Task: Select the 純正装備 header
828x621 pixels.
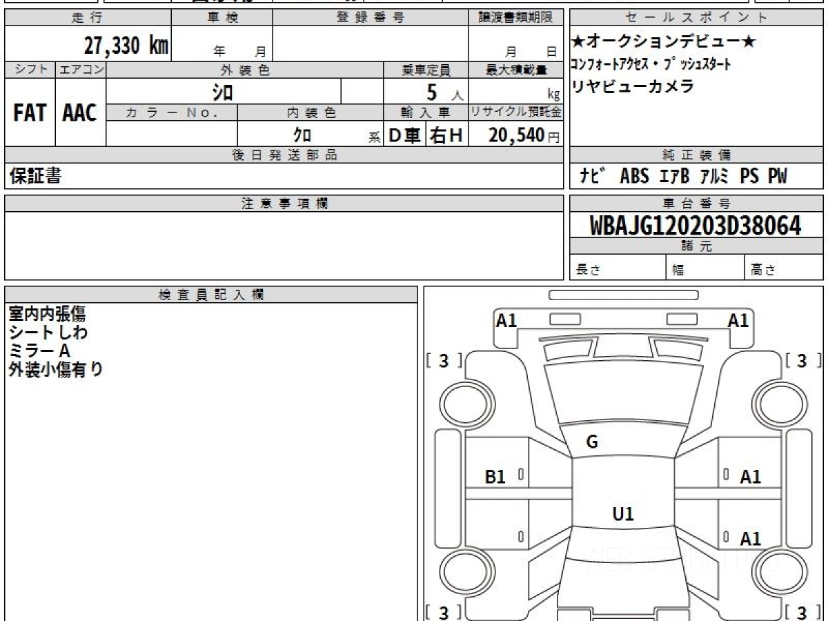Action: pyautogui.click(x=696, y=155)
